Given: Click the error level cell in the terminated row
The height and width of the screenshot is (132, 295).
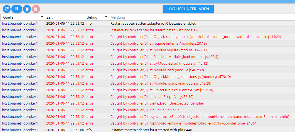Looking at the screenshot, I should click(x=97, y=30).
